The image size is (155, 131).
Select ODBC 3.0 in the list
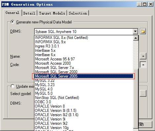pos(43,102)
